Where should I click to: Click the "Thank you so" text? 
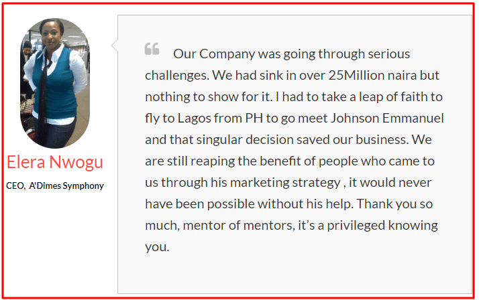click(x=407, y=204)
